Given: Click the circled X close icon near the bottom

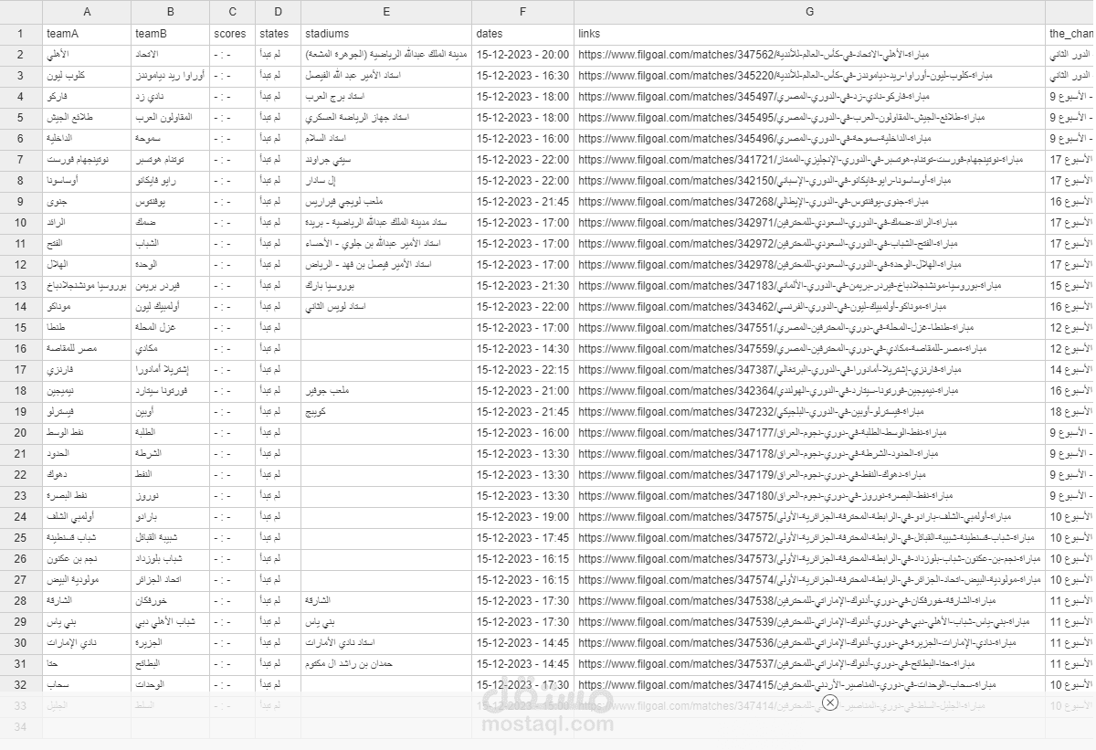Looking at the screenshot, I should click(x=829, y=702).
